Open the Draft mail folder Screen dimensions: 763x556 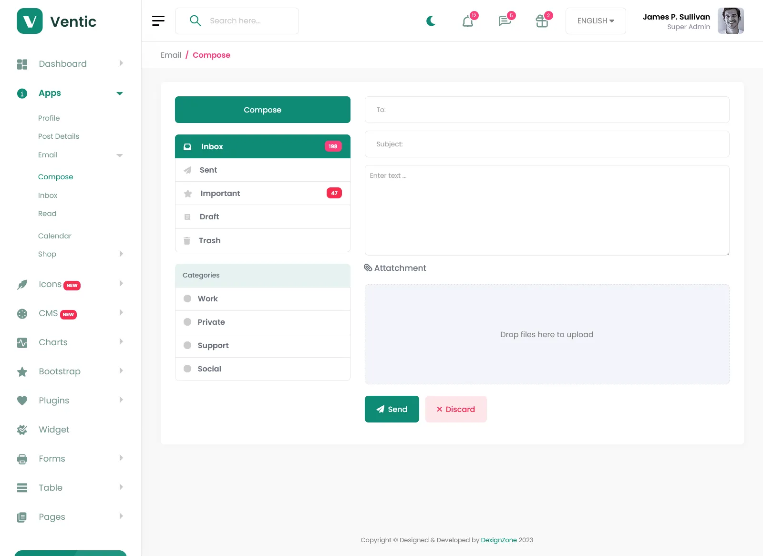coord(263,216)
